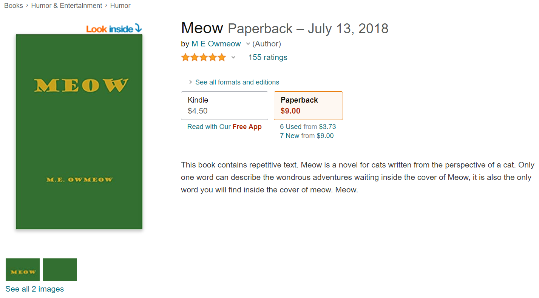
Task: Click the Look inside arrow icon
Action: tap(137, 28)
